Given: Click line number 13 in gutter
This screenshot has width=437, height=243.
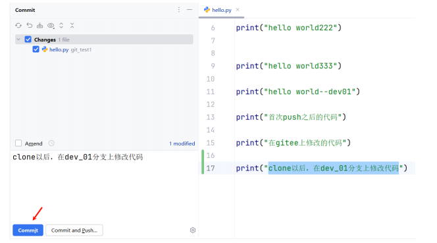Looking at the screenshot, I should point(211,117).
